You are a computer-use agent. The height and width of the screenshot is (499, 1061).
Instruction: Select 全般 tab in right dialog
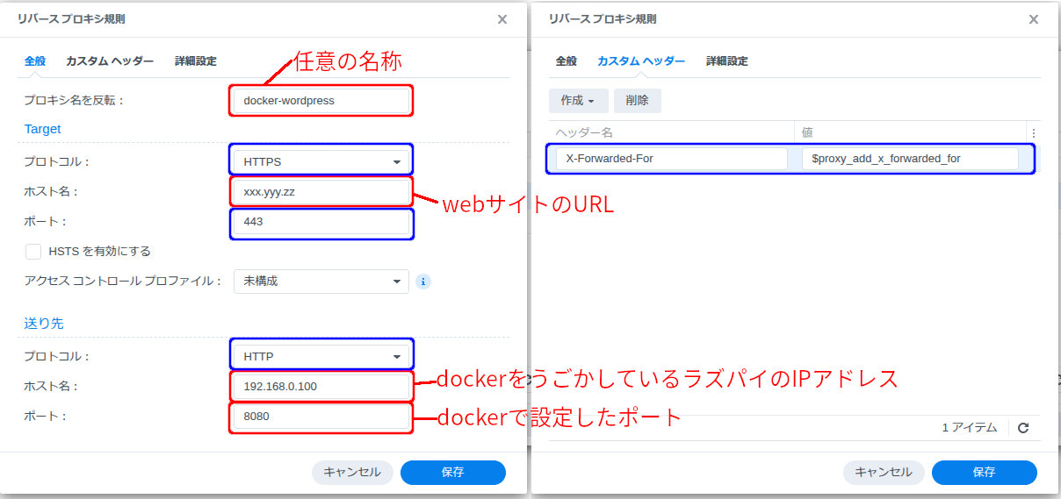click(x=566, y=61)
